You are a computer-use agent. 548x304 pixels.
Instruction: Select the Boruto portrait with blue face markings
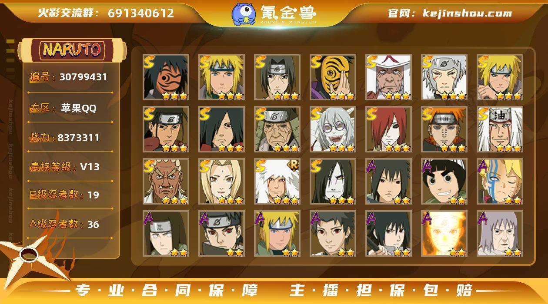500,182
